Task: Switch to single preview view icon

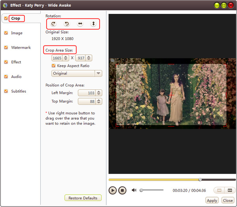Action: [219, 190]
